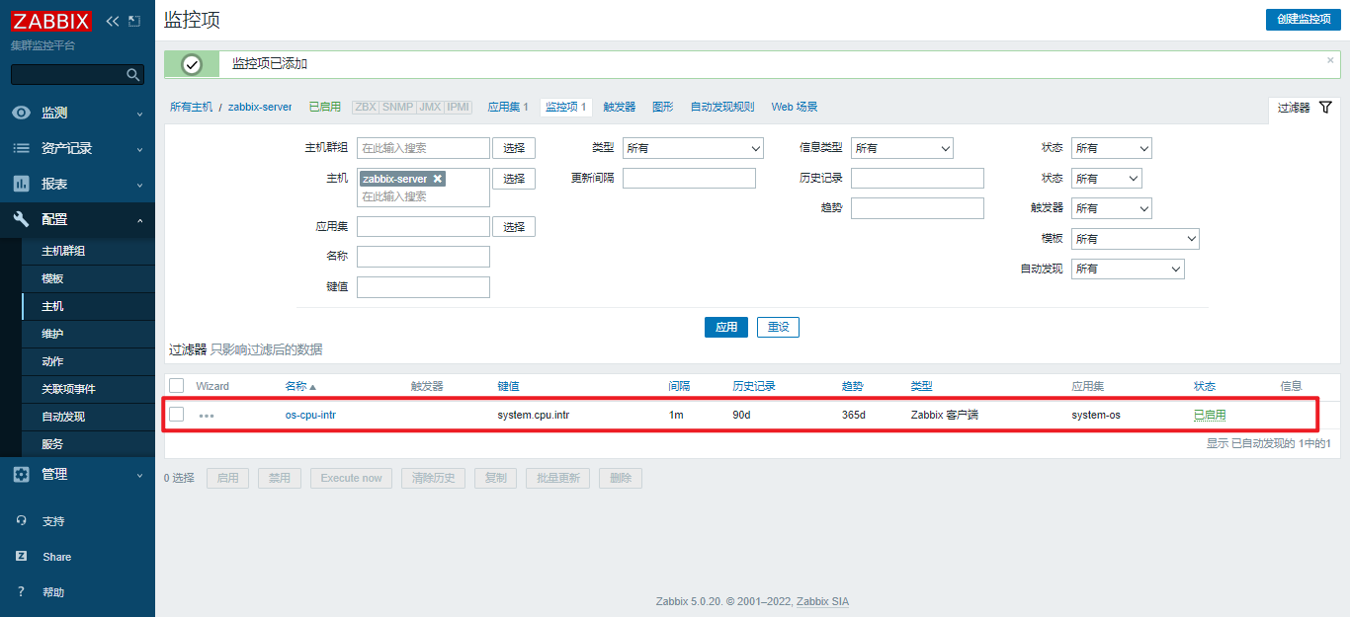This screenshot has width=1350, height=617.
Task: Open the zabbix-server breadcrumb link
Action: tap(260, 107)
